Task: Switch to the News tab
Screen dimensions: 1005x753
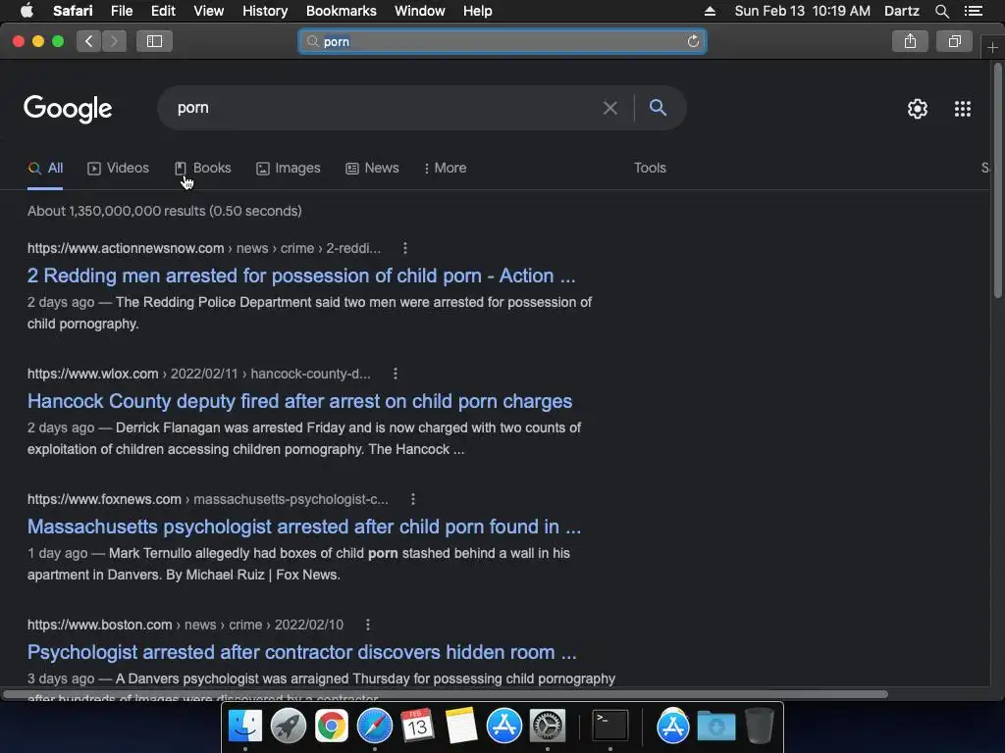Action: (372, 168)
